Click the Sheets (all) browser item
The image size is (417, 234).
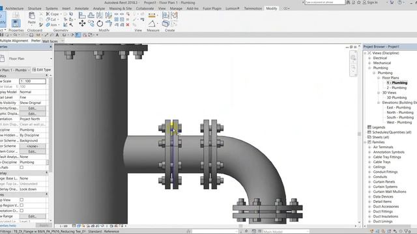[381, 137]
